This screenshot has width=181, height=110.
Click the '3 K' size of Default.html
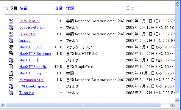tap(59, 21)
